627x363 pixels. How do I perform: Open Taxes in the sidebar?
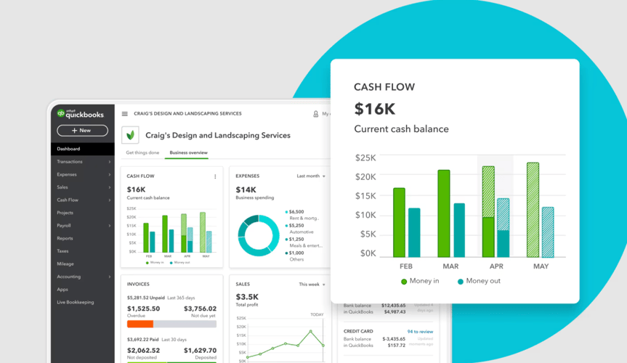[82, 251]
